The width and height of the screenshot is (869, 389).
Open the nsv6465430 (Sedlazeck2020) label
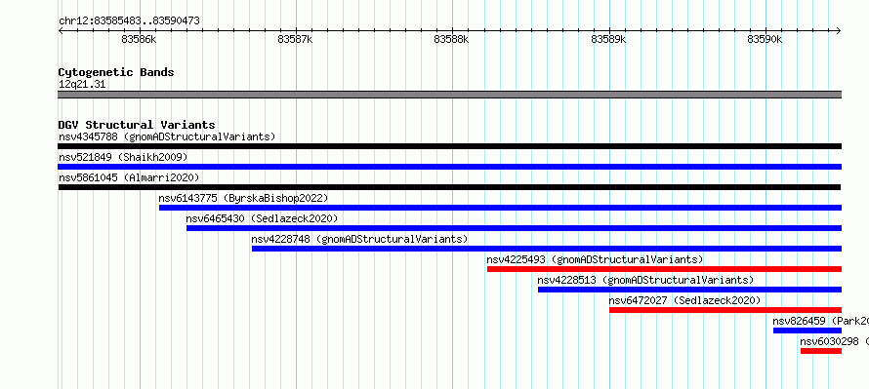(262, 218)
